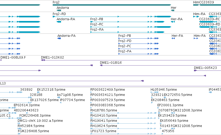Click the 363892 feature label

26,90
